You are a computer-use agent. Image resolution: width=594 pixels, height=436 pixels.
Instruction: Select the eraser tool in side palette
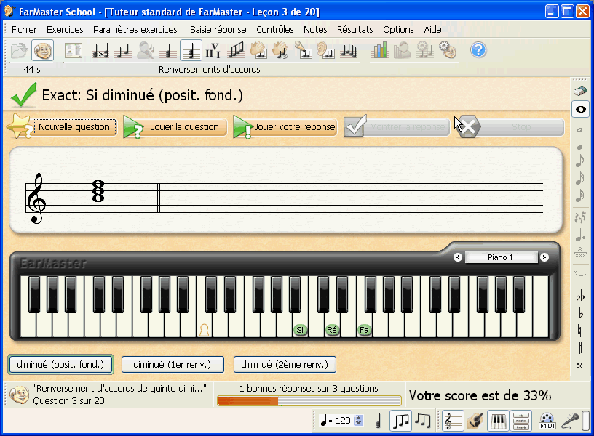[x=580, y=91]
